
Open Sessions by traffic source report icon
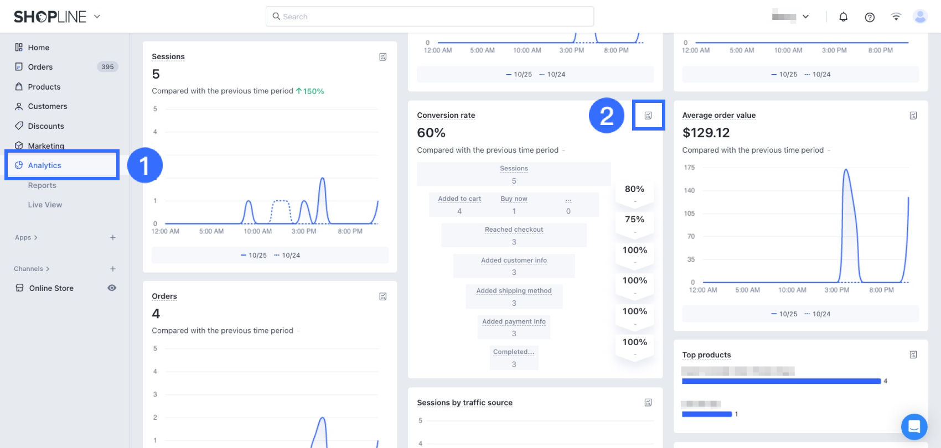(x=648, y=403)
